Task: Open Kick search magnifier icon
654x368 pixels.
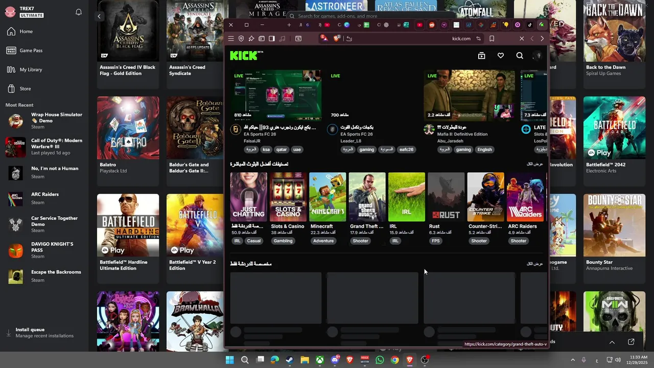Action: [x=520, y=56]
